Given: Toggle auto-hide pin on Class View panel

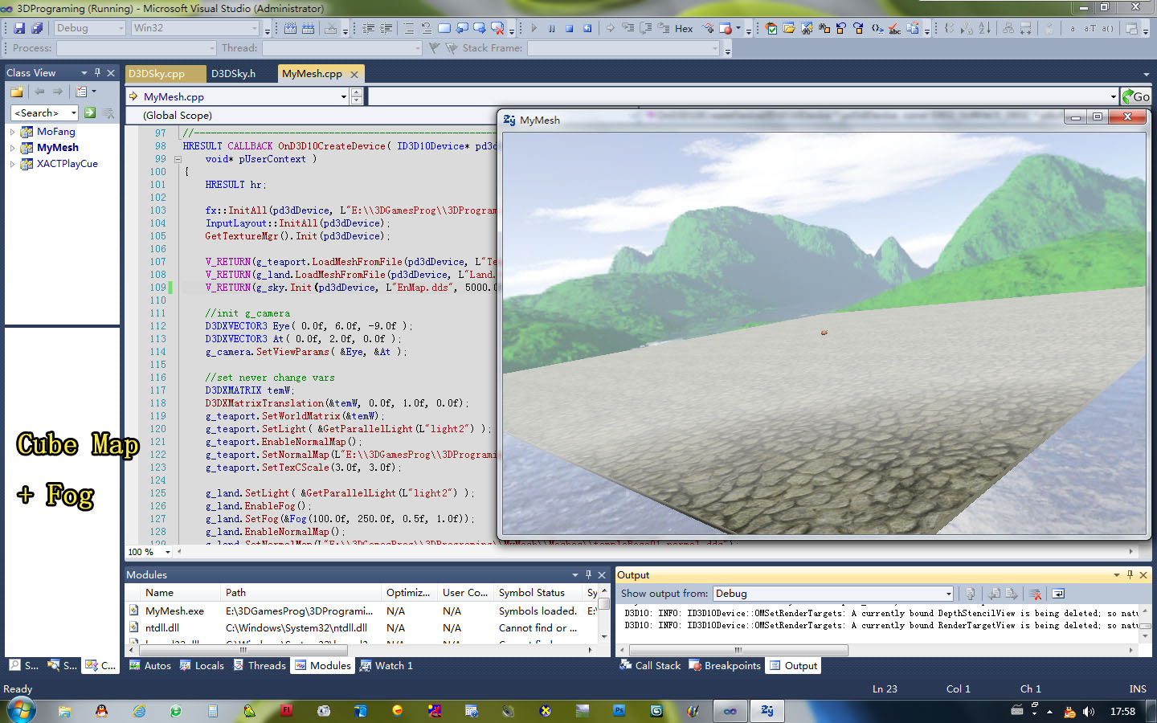Looking at the screenshot, I should (x=97, y=72).
